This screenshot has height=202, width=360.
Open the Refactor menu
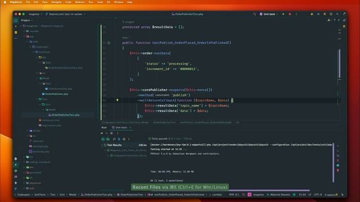coord(80,2)
